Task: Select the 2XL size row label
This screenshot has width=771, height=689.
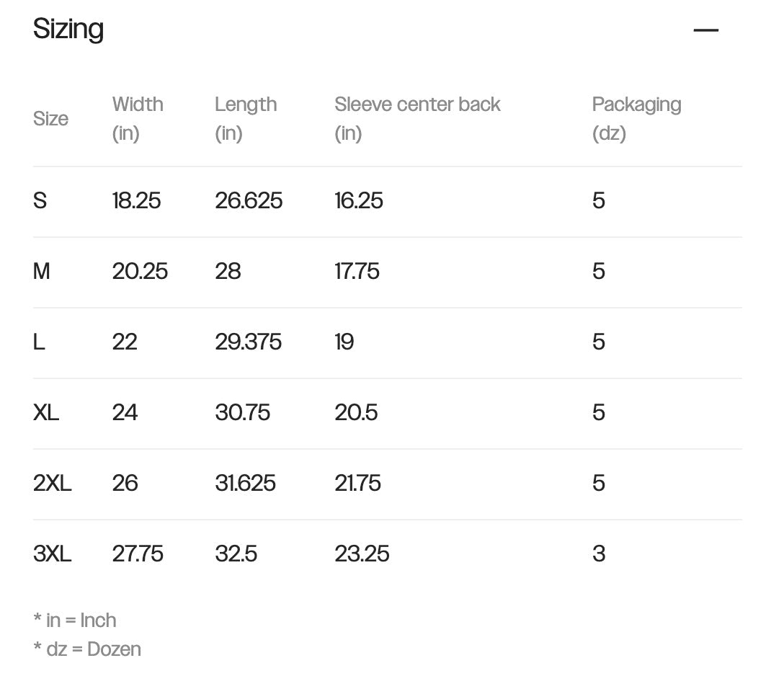Action: coord(53,483)
